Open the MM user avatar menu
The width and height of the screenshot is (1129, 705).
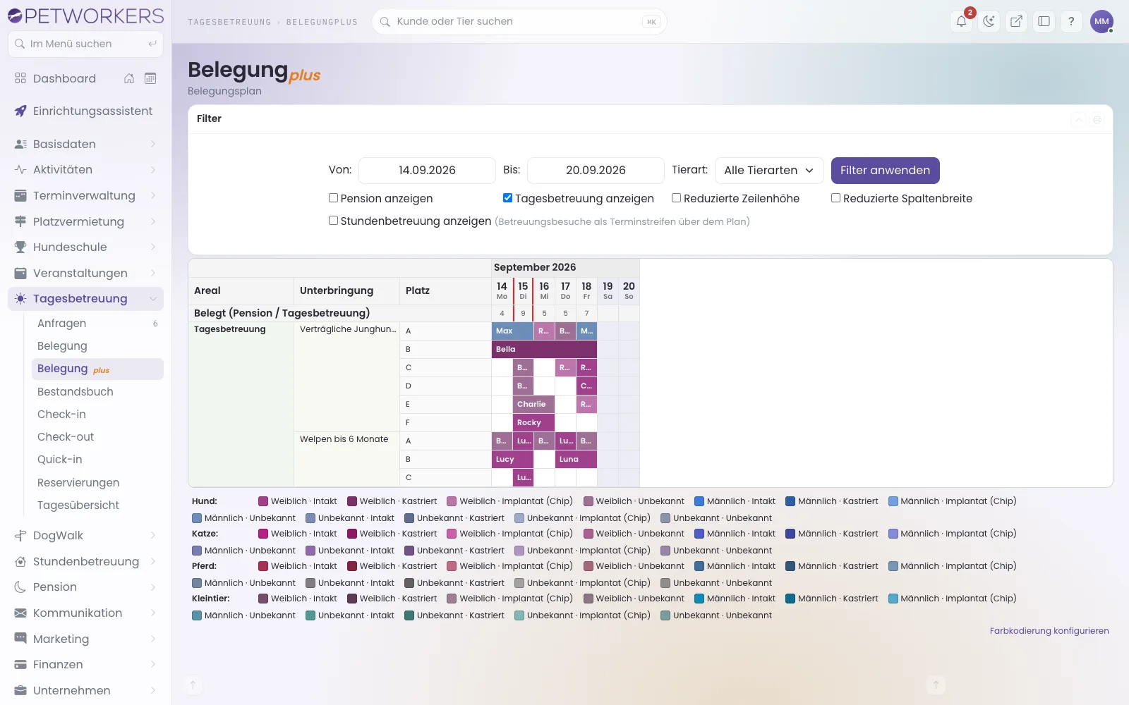coord(1101,21)
